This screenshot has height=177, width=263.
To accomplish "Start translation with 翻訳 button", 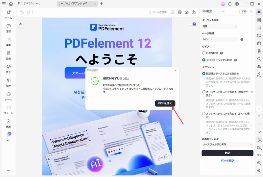I will [227, 153].
